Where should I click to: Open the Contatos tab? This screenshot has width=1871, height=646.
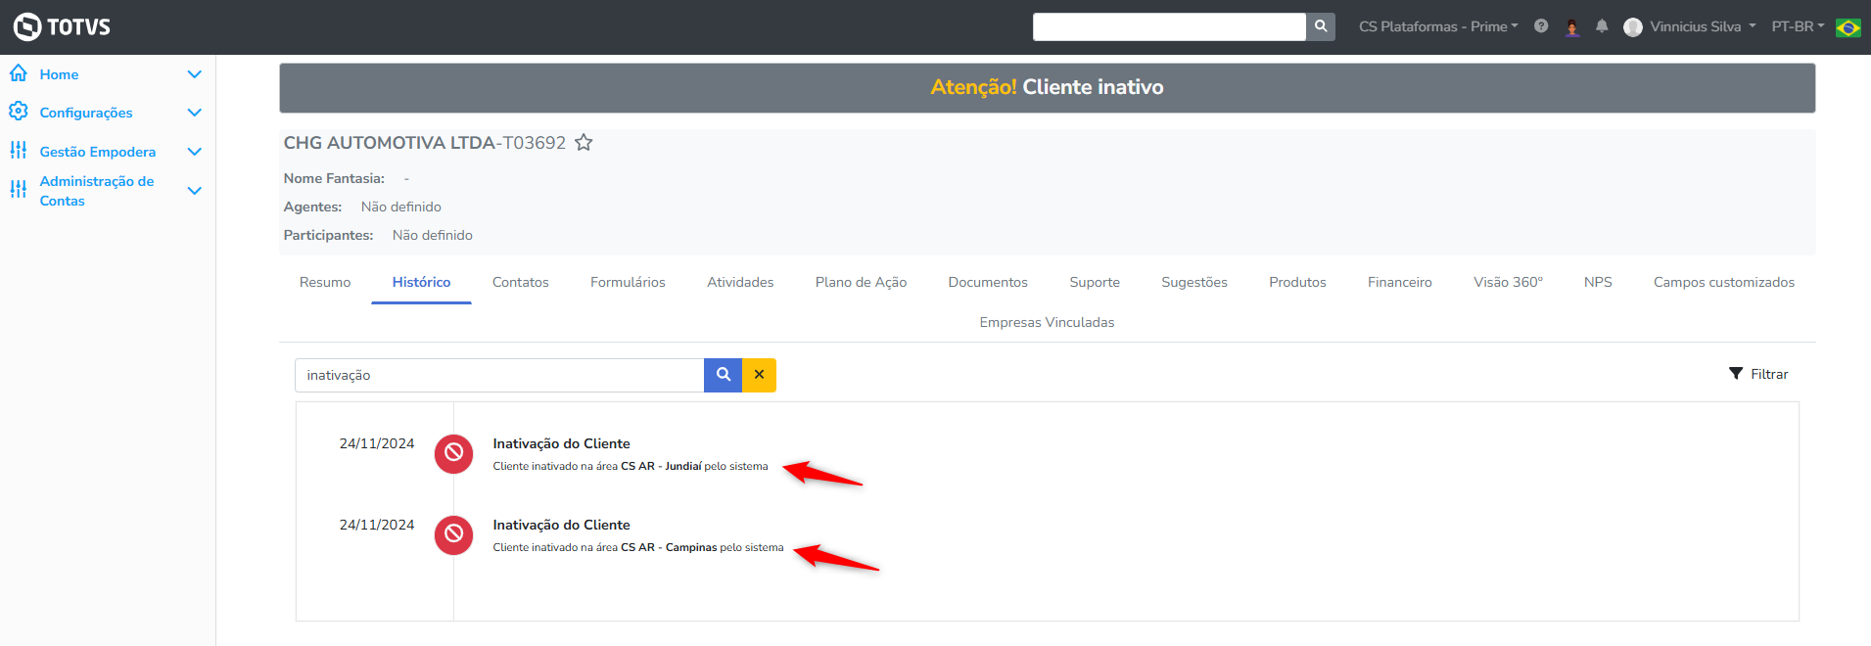pos(520,282)
